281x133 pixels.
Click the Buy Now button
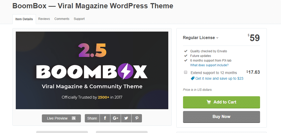tap(222, 117)
